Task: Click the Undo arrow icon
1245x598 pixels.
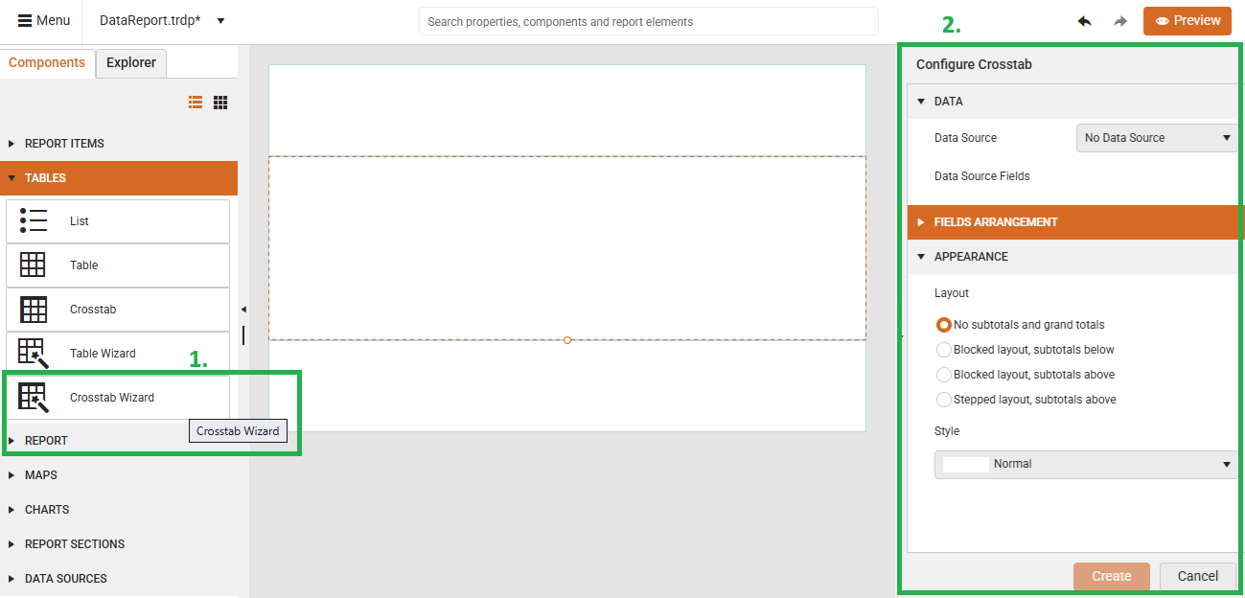Action: pyautogui.click(x=1084, y=21)
